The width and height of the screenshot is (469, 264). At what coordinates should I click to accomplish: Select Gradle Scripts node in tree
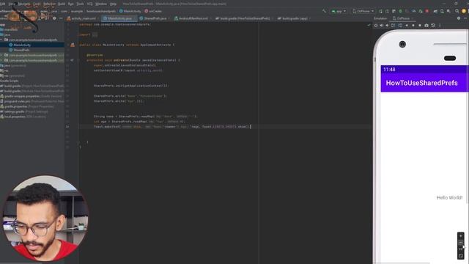tap(10, 81)
